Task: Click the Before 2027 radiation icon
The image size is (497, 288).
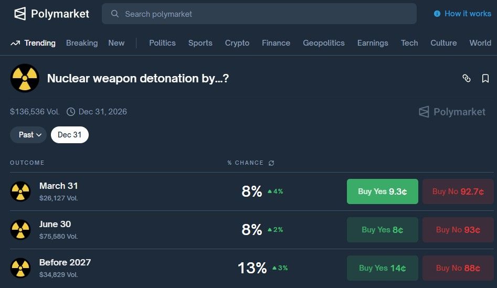Action: pyautogui.click(x=20, y=268)
